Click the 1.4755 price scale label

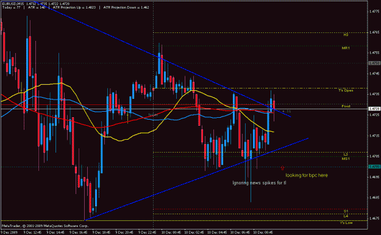click(x=374, y=52)
